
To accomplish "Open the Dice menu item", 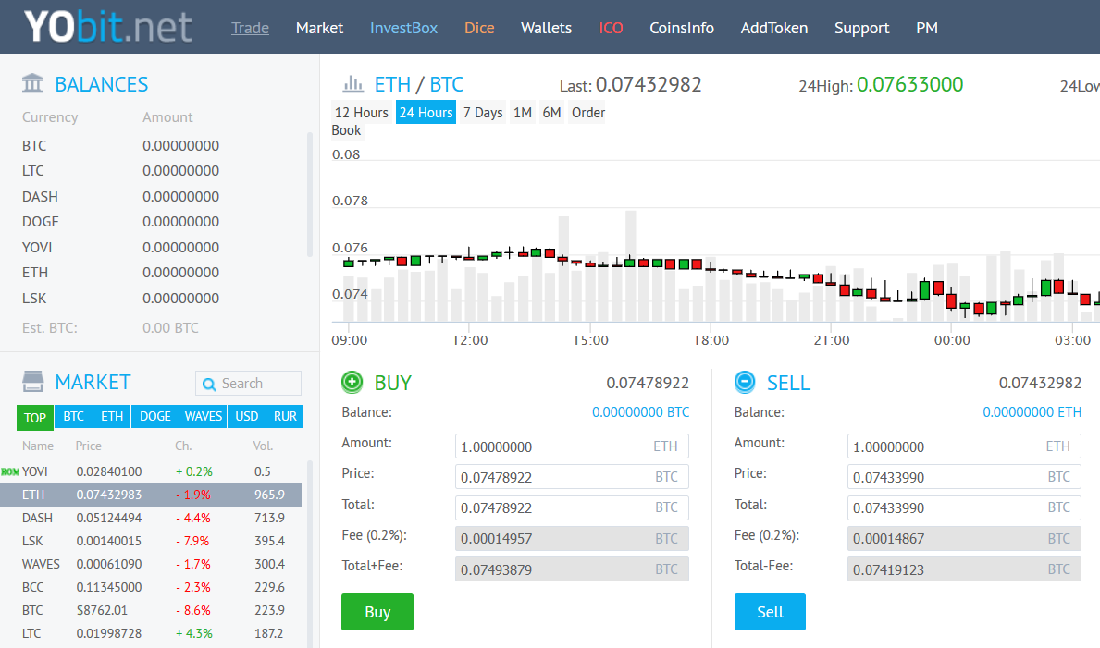I will [479, 28].
